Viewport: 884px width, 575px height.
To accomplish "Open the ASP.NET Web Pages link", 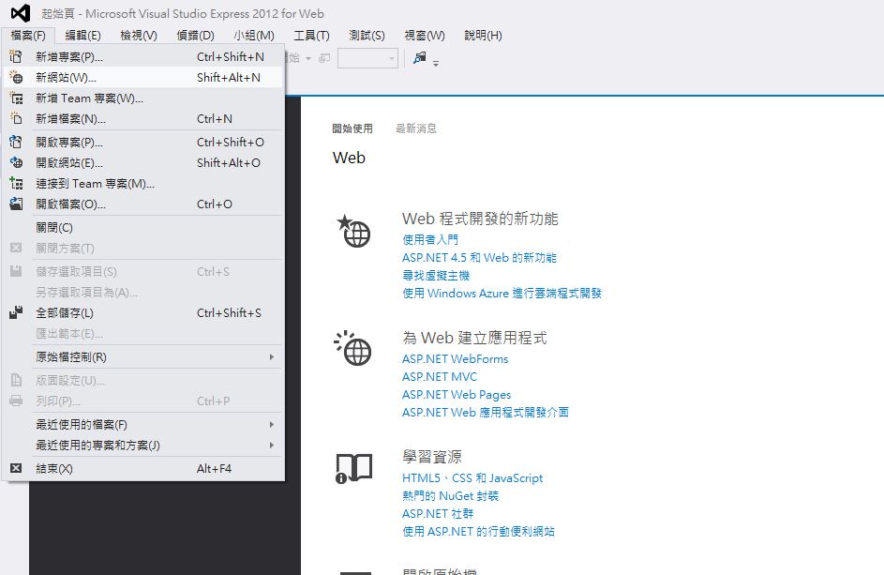I will coord(457,394).
